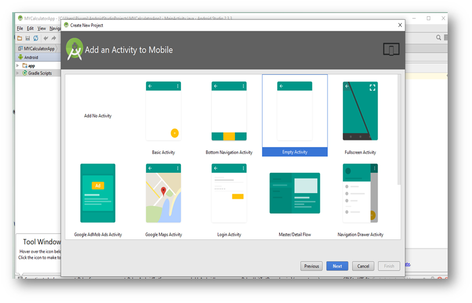Screen dimensions: 472x303
Task: Expand the Gradle Scripts tree node
Action: (x=17, y=73)
